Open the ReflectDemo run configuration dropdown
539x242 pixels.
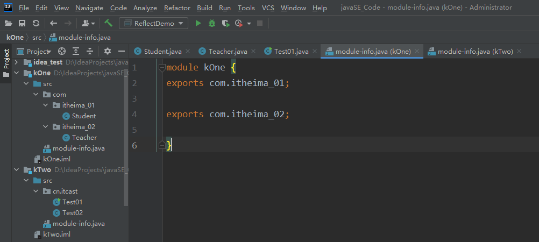point(154,23)
